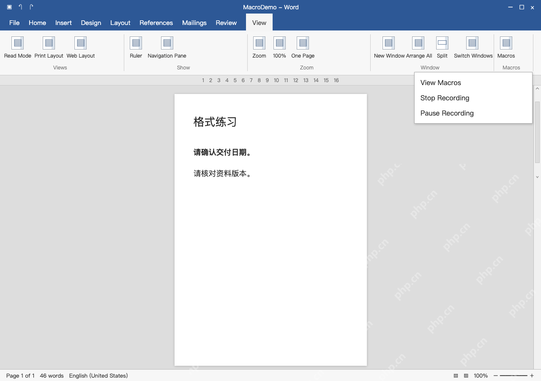Image resolution: width=541 pixels, height=381 pixels.
Task: Switch to Web Layout view
Action: pos(81,47)
